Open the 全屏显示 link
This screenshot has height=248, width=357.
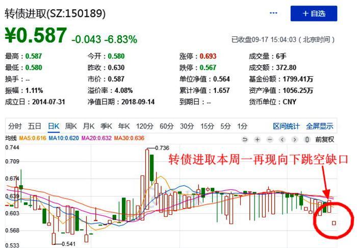[319, 126]
